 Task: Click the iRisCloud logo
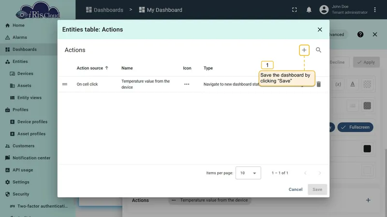[x=38, y=10]
